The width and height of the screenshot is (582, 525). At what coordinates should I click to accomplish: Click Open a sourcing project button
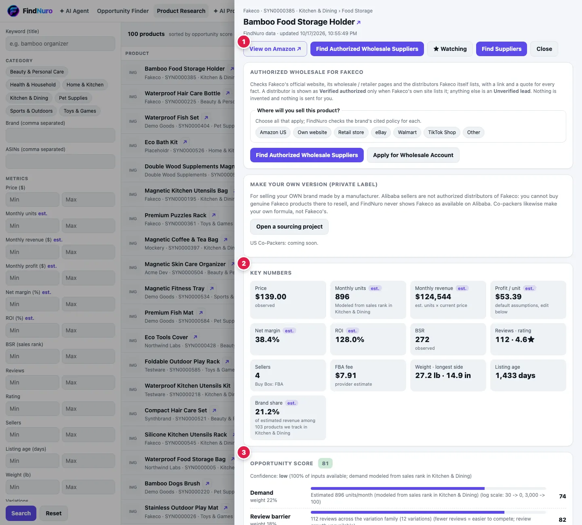click(289, 227)
